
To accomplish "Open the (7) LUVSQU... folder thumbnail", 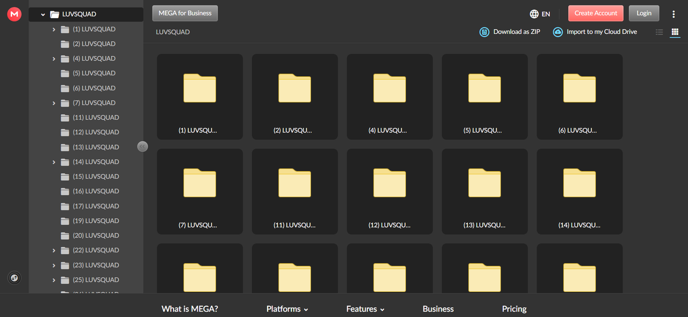I will tap(200, 191).
